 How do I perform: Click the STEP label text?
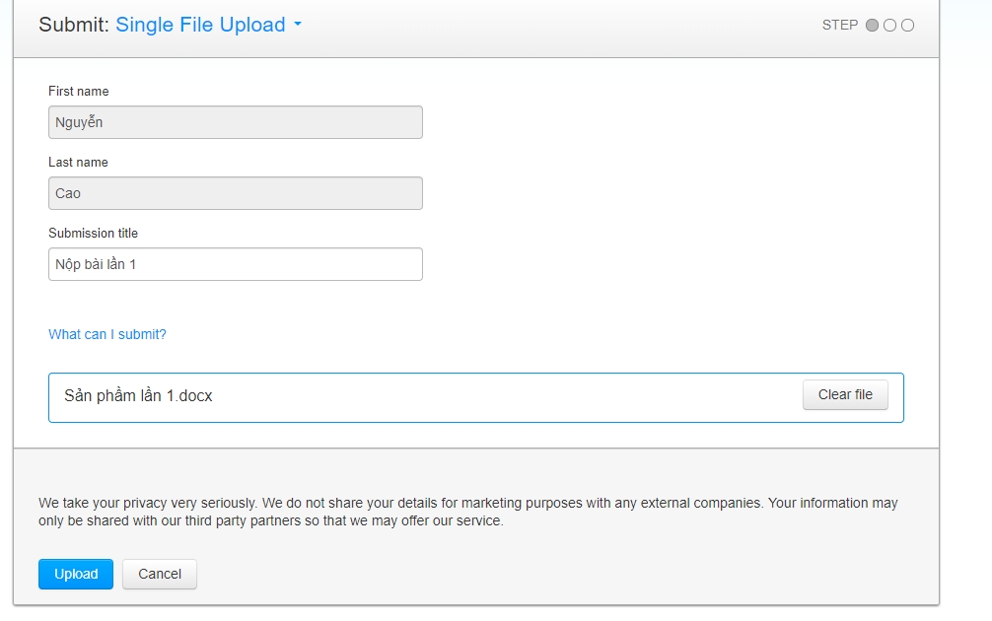pos(839,26)
